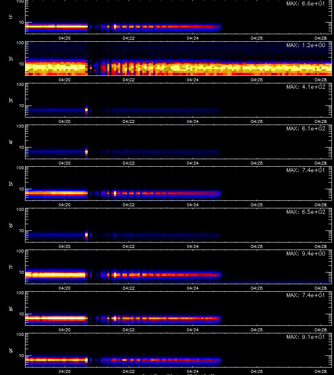This screenshot has height=375, width=334.
Task: Click the bright white spike in 4F spectrogram
Action: 86,152
